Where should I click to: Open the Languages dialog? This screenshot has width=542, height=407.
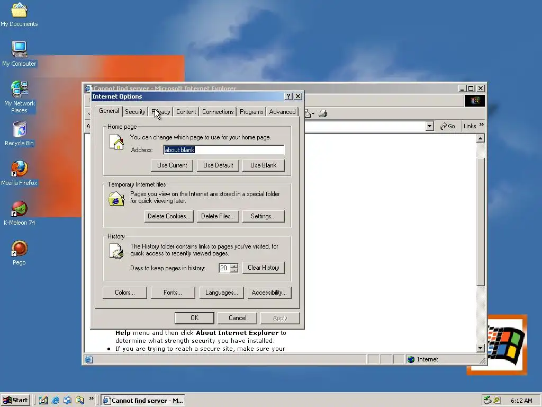222,293
